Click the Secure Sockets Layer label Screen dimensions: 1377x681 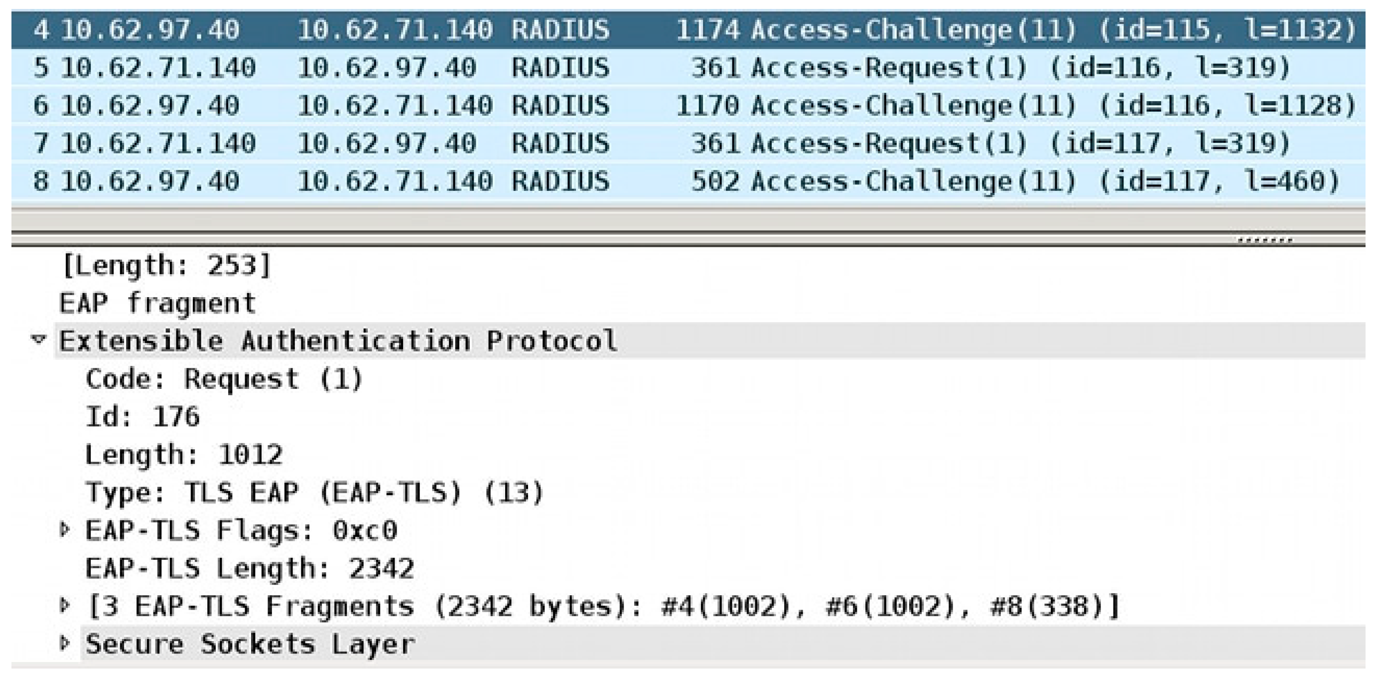(250, 644)
